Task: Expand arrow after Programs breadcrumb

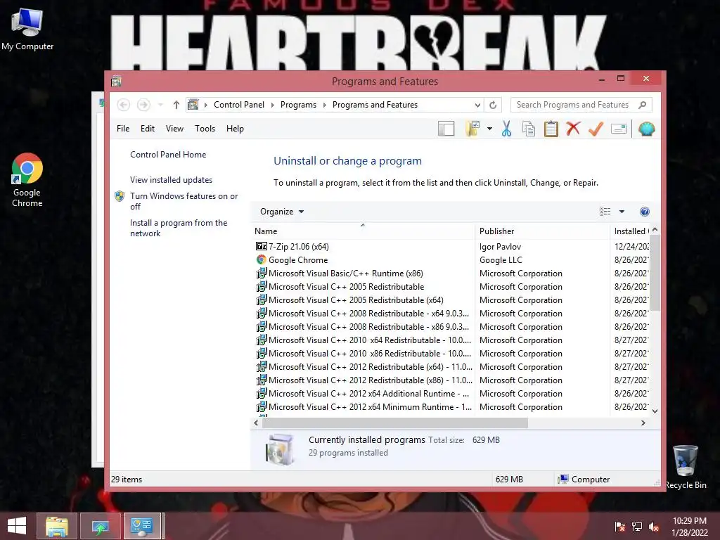Action: (325, 105)
